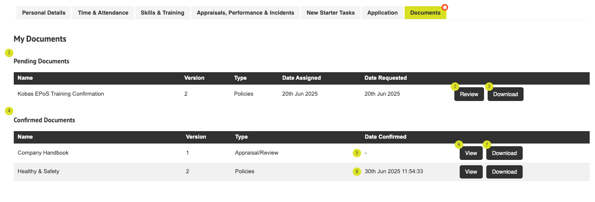This screenshot has height=202, width=595.
Task: Download the Healthy & Safety document
Action: coord(504,172)
